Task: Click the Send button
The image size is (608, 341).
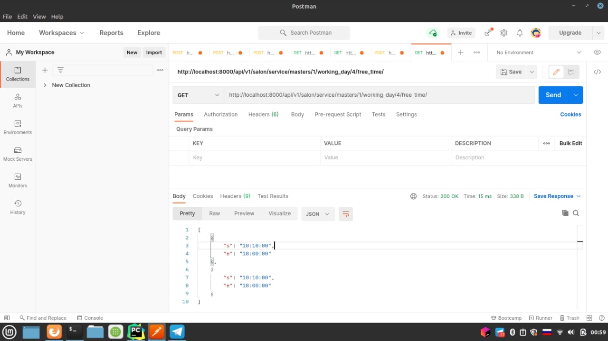Action: coord(553,95)
